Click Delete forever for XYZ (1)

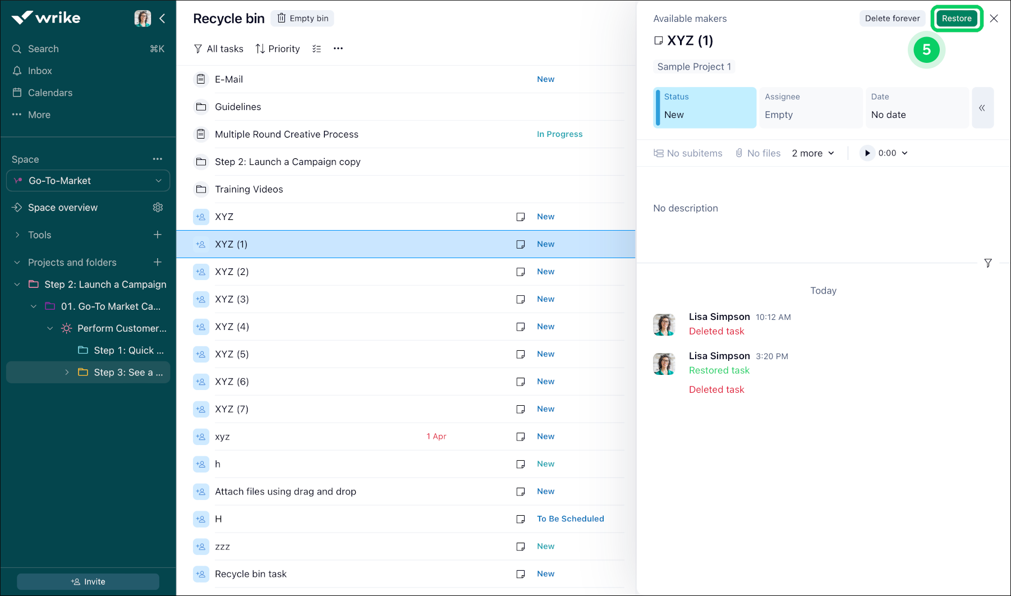click(x=892, y=18)
